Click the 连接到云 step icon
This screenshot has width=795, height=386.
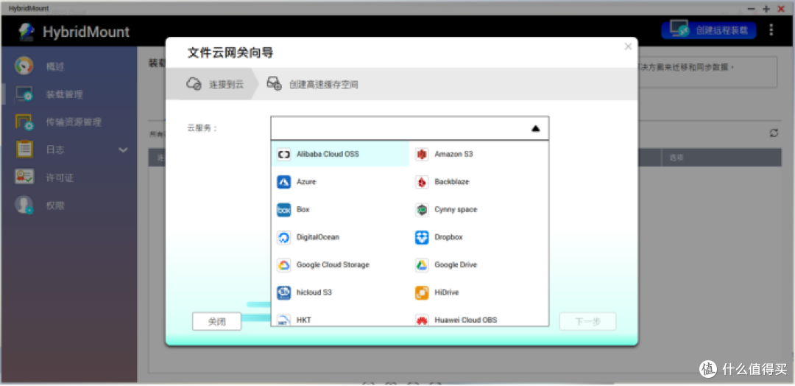(194, 84)
